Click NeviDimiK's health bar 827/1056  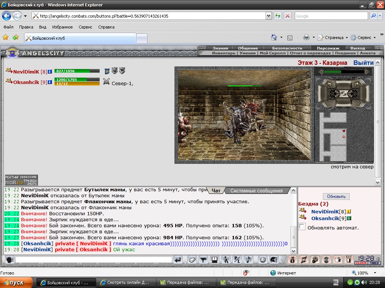(77, 71)
